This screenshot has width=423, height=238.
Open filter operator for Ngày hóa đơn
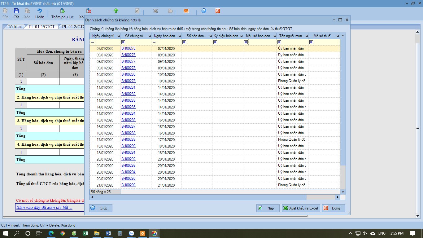(x=154, y=42)
